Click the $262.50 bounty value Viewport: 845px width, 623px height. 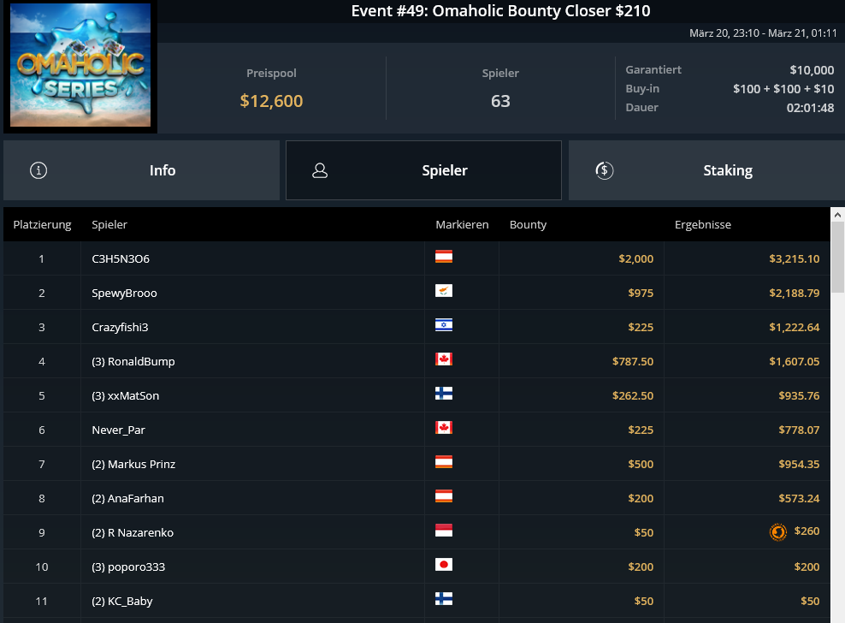click(x=633, y=396)
